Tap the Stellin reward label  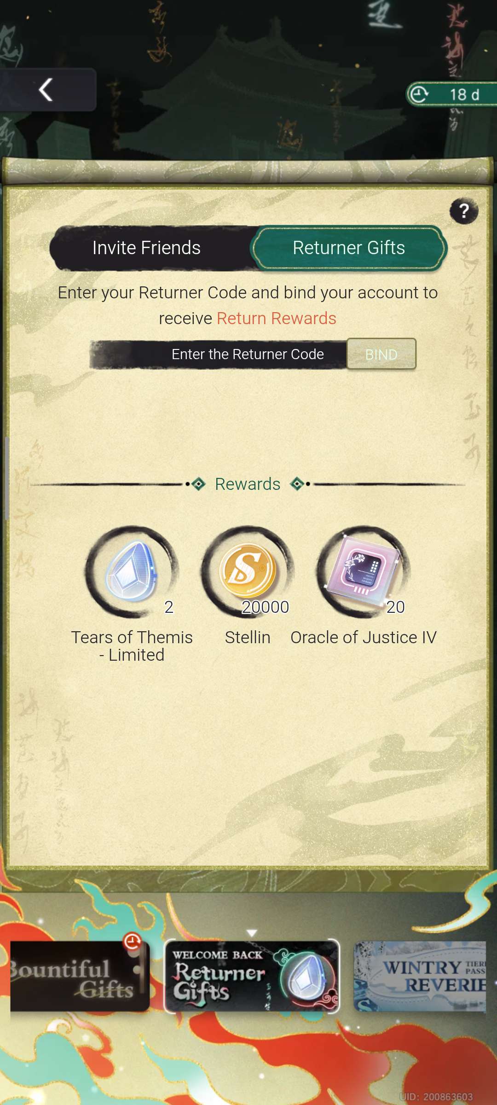tap(248, 637)
